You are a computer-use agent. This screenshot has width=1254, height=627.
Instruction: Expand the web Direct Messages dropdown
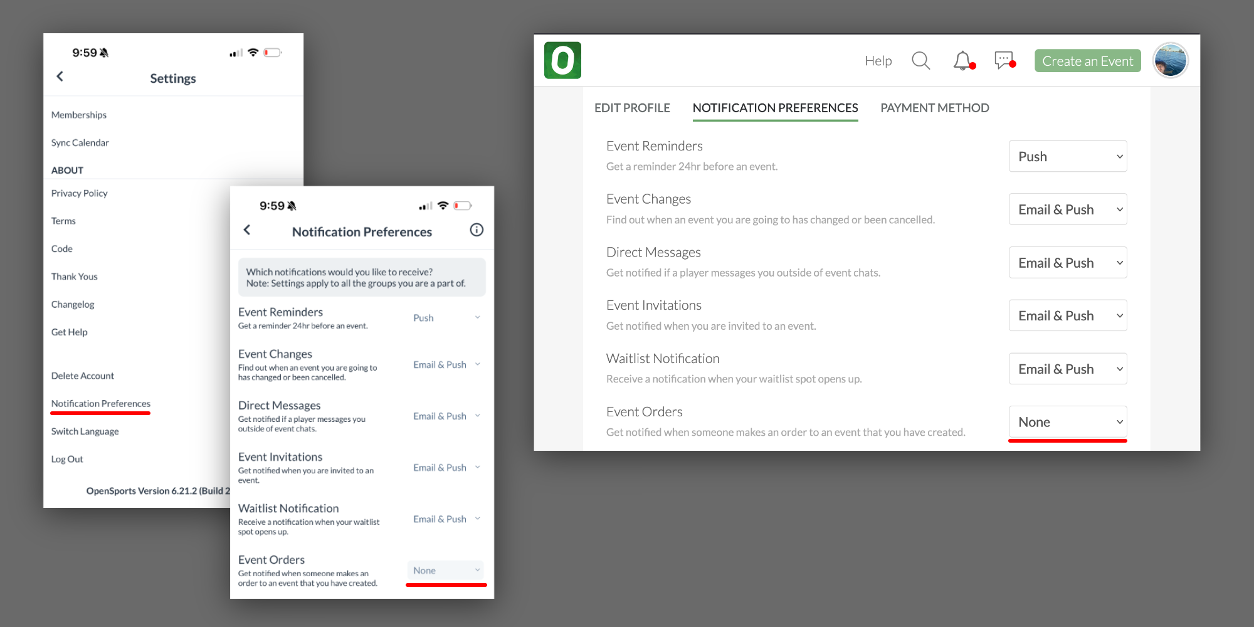point(1067,263)
